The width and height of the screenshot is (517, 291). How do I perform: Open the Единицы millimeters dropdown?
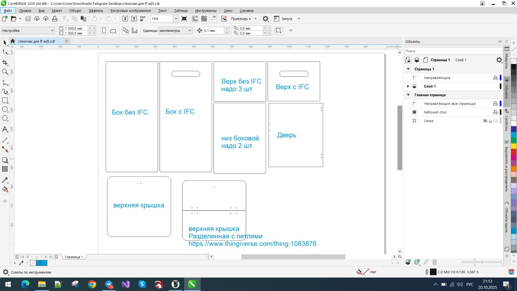click(x=190, y=31)
